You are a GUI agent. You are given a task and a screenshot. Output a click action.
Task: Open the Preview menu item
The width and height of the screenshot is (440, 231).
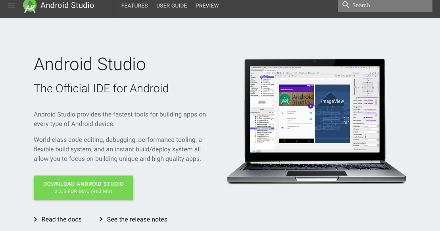click(x=207, y=6)
